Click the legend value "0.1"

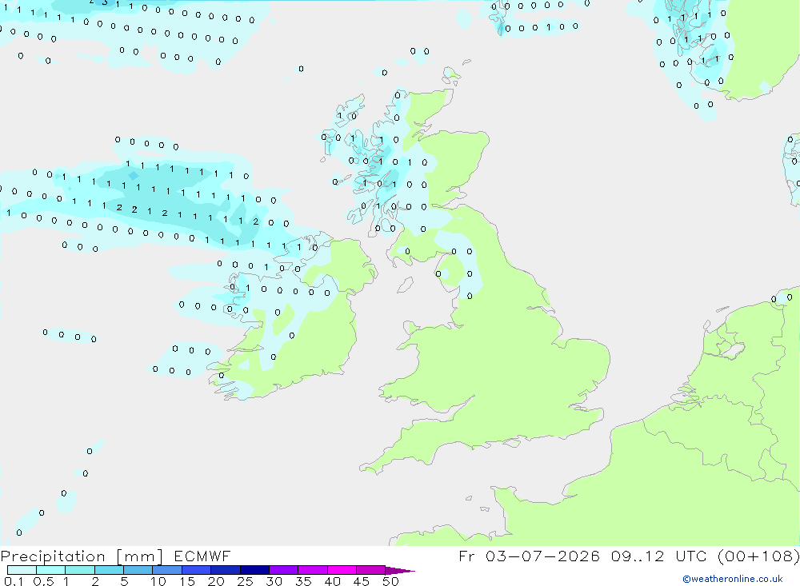tap(14, 581)
